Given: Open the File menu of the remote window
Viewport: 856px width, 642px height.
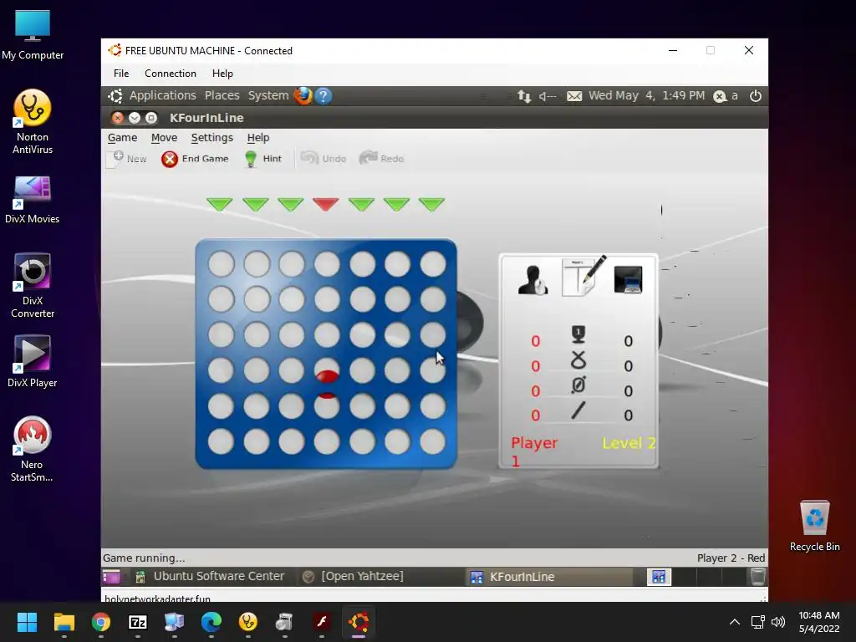Looking at the screenshot, I should (121, 74).
